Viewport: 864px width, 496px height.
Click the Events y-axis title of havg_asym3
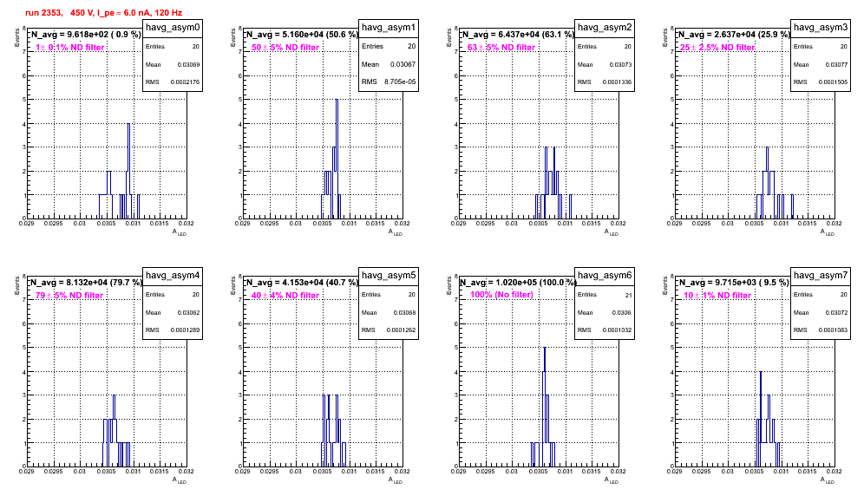pyautogui.click(x=664, y=38)
